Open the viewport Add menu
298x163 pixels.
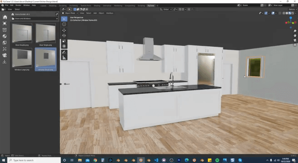[x=95, y=13]
